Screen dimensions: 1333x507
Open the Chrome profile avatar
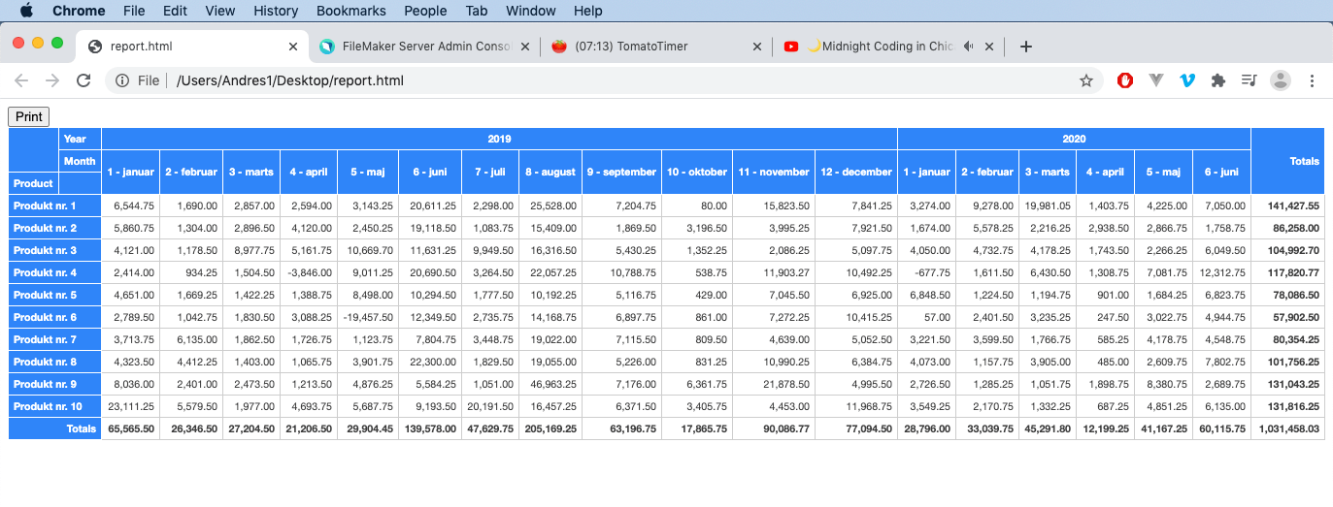click(1281, 80)
